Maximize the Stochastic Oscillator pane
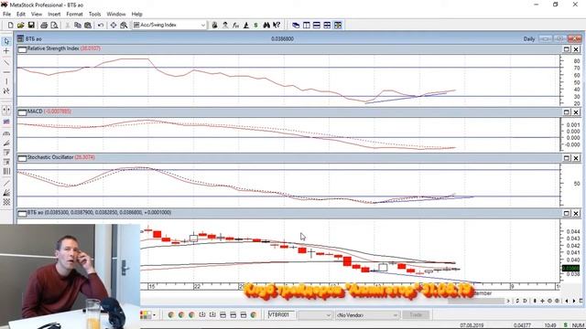The width and height of the screenshot is (586, 329). pyautogui.click(x=567, y=158)
